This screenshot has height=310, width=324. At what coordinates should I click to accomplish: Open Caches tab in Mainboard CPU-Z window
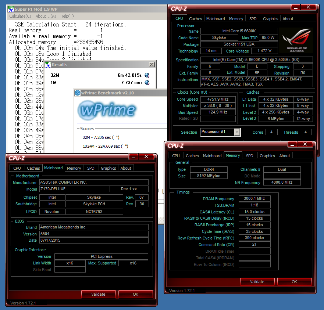coord(33,168)
